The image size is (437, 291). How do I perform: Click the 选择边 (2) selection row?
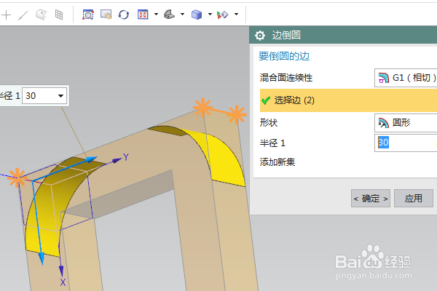click(x=348, y=100)
